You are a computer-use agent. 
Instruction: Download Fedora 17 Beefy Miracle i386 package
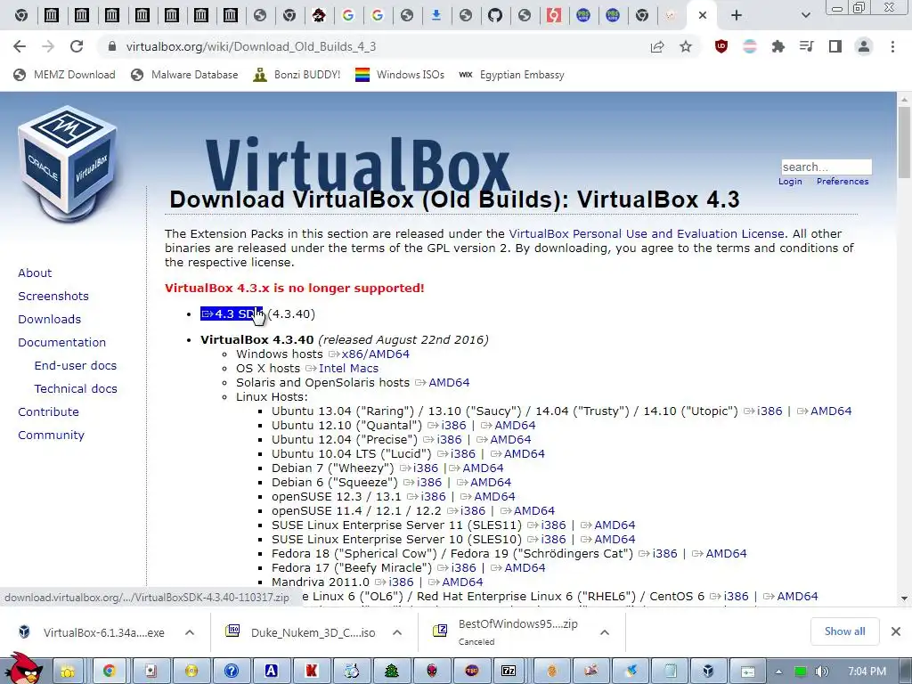457,567
